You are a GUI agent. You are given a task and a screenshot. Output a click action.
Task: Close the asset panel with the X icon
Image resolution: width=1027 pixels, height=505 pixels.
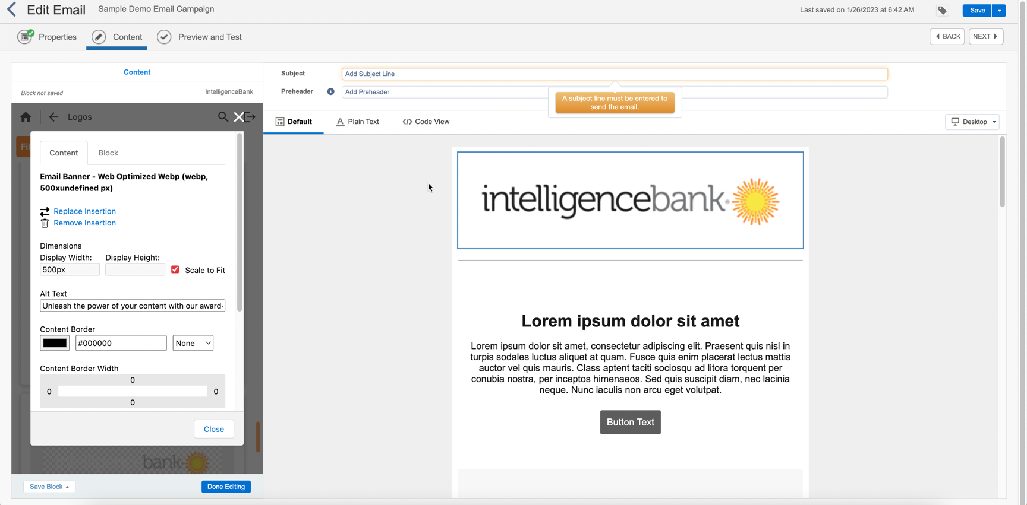(x=239, y=117)
